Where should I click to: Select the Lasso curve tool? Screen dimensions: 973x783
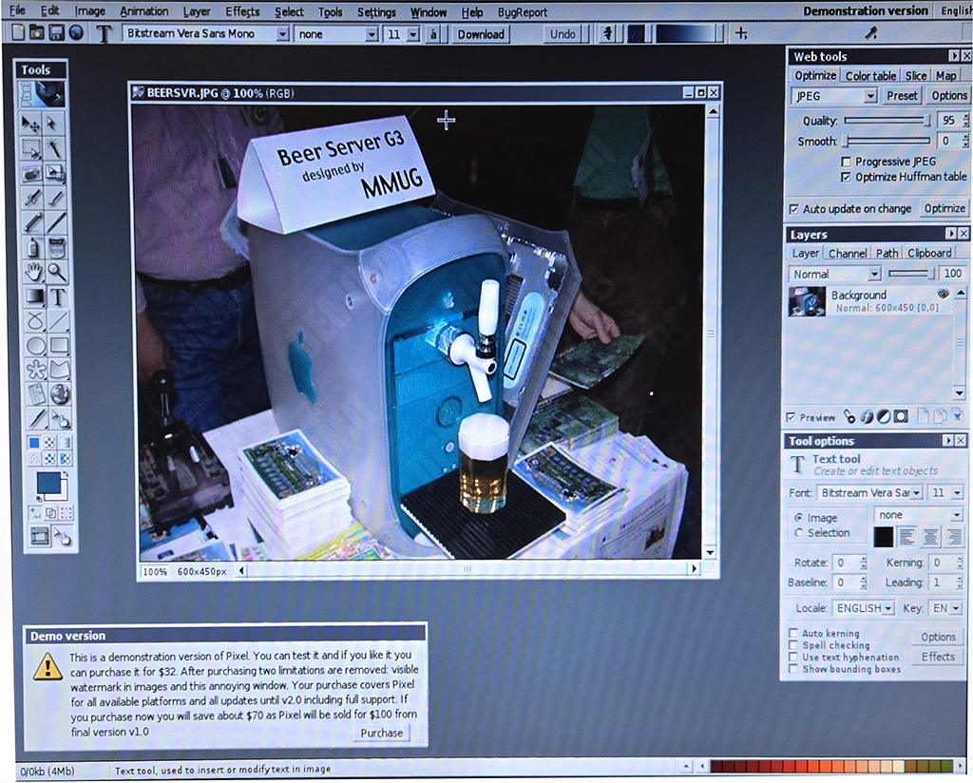click(35, 321)
